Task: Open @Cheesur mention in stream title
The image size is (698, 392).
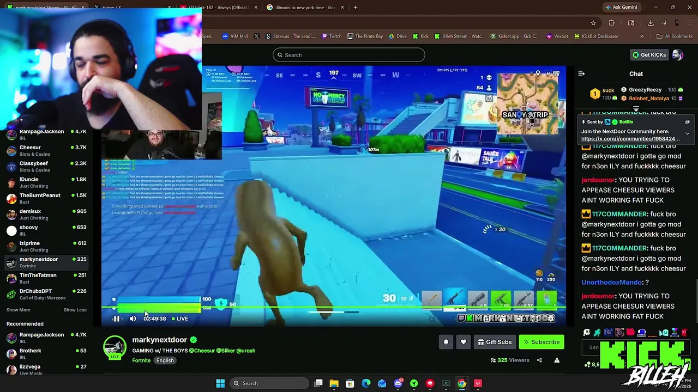Action: point(202,351)
